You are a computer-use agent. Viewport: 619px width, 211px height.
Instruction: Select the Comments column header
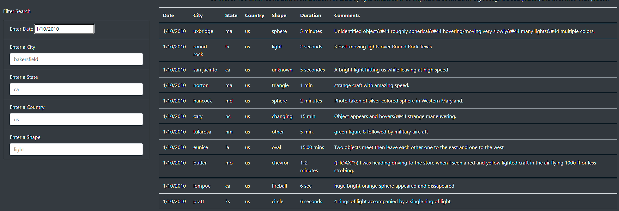pyautogui.click(x=347, y=15)
